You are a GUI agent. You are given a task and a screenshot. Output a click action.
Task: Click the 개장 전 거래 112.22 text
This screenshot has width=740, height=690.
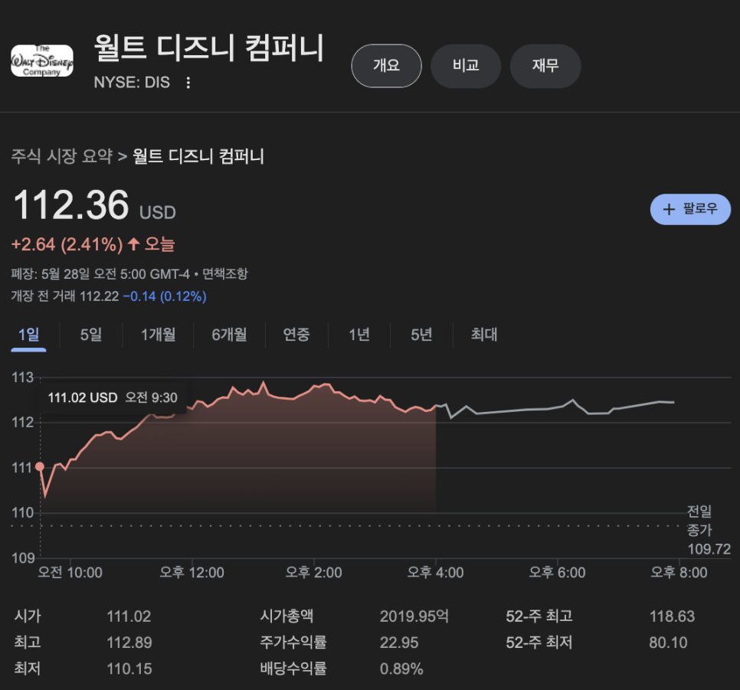65,296
